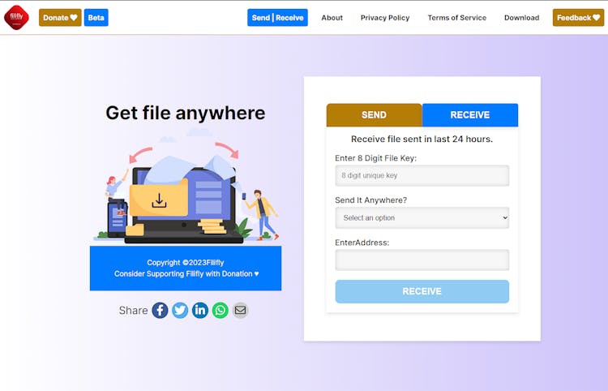Image resolution: width=608 pixels, height=391 pixels.
Task: Click the Donate heart button
Action: (x=60, y=18)
